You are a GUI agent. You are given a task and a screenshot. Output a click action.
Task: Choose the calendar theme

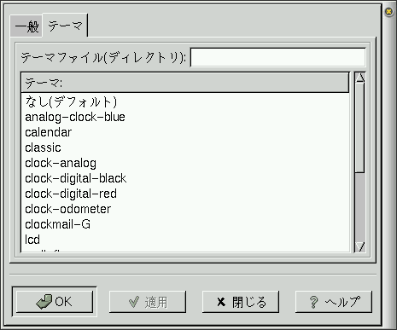[185, 132]
